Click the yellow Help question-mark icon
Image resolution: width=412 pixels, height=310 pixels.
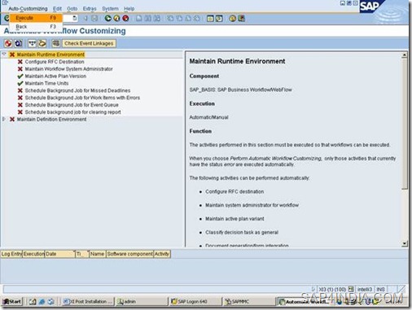233,18
